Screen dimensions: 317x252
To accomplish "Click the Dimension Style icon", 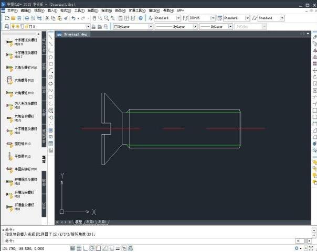I will click(185, 18).
